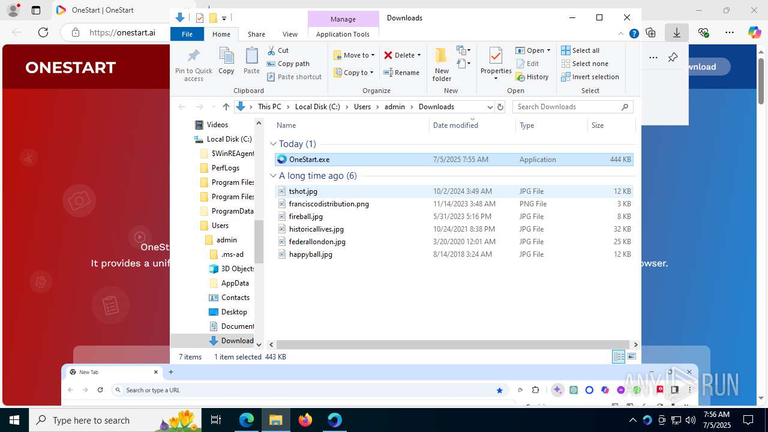Viewport: 768px width, 432px height.
Task: Open the Application Tools tab
Action: click(343, 34)
